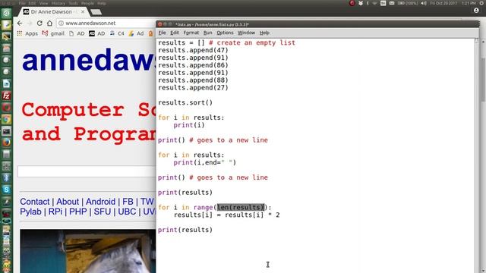This screenshot has height=273, width=486.
Task: Click the Contact link on the webpage
Action: (35, 202)
